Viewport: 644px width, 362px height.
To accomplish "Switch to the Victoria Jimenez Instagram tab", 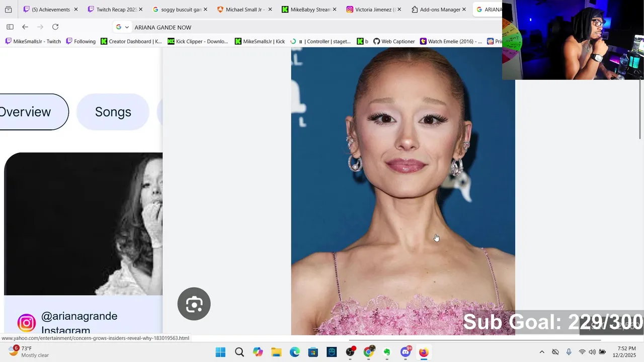I will coord(374,10).
